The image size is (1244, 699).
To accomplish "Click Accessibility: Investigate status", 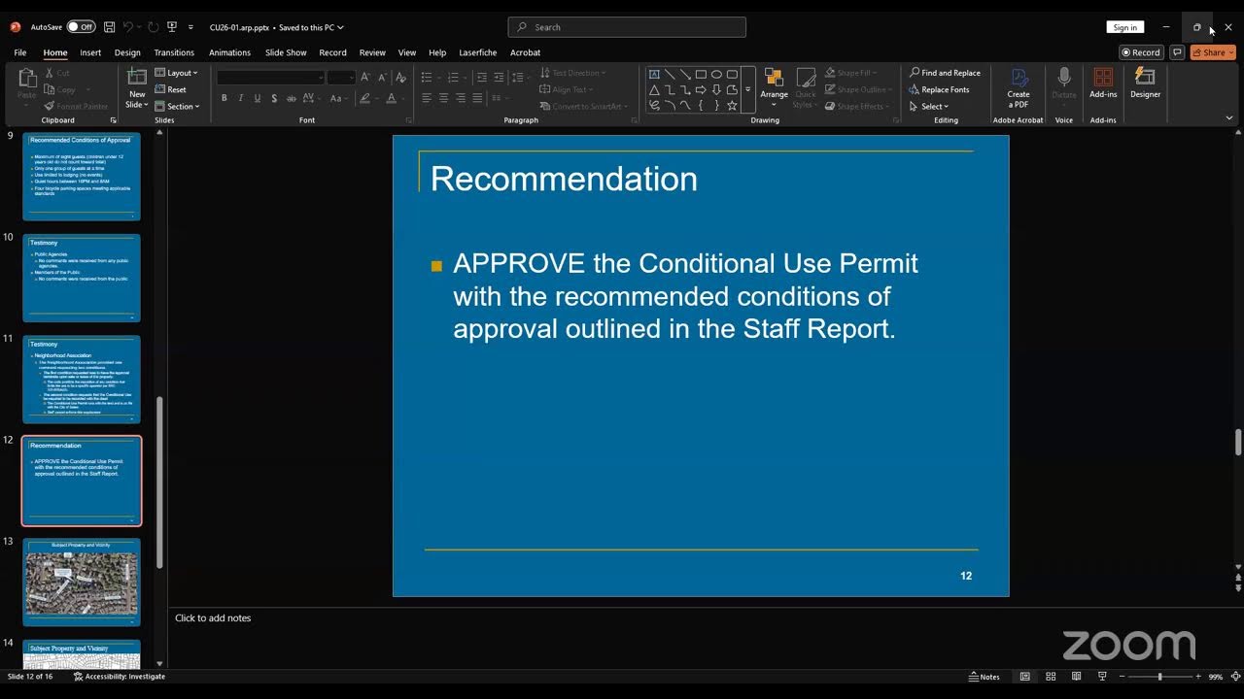I will coord(120,677).
